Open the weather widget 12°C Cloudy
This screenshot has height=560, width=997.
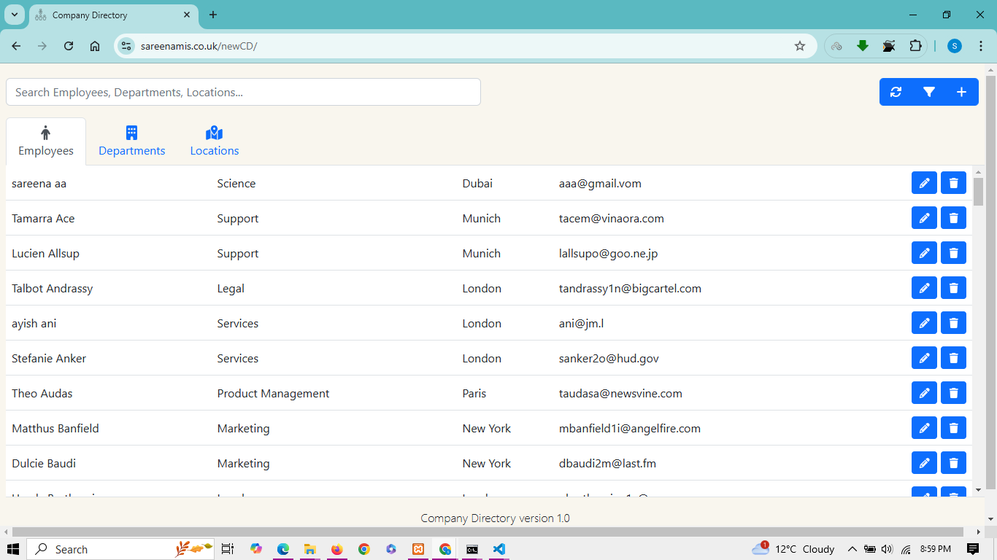click(x=793, y=549)
